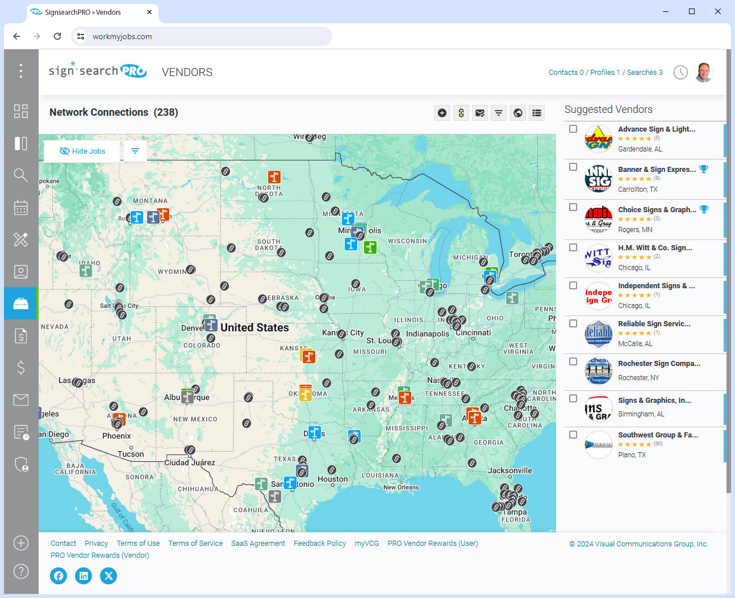The width and height of the screenshot is (735, 598).
Task: Open the clock history icon in header
Action: pos(680,72)
